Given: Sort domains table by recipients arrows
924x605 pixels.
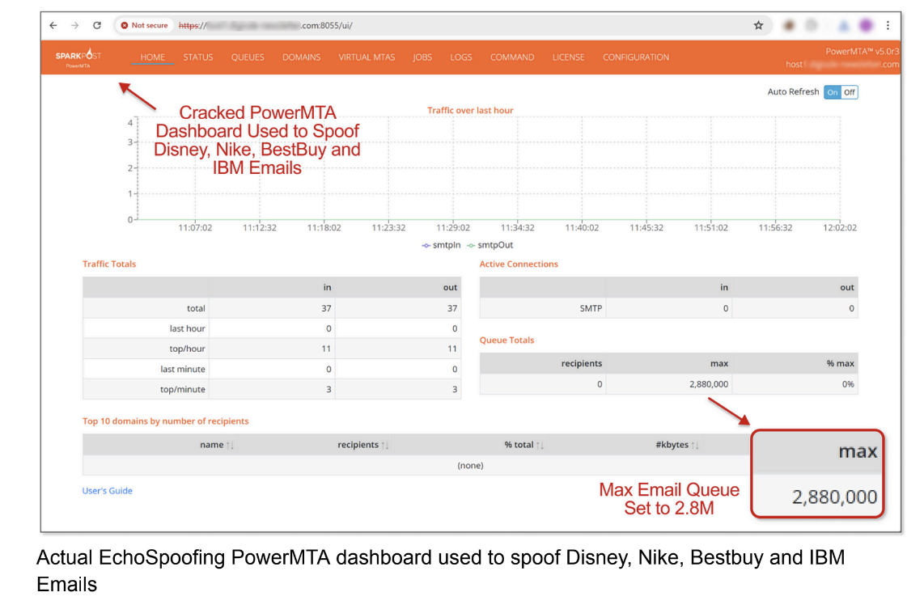Looking at the screenshot, I should [x=385, y=446].
